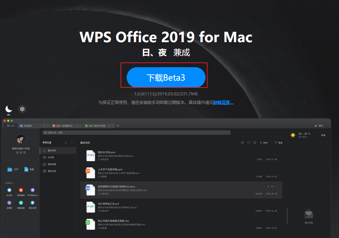Click the 新建 new document icon

tap(26, 169)
